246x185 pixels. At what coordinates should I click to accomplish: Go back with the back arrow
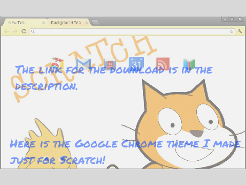click(7, 31)
